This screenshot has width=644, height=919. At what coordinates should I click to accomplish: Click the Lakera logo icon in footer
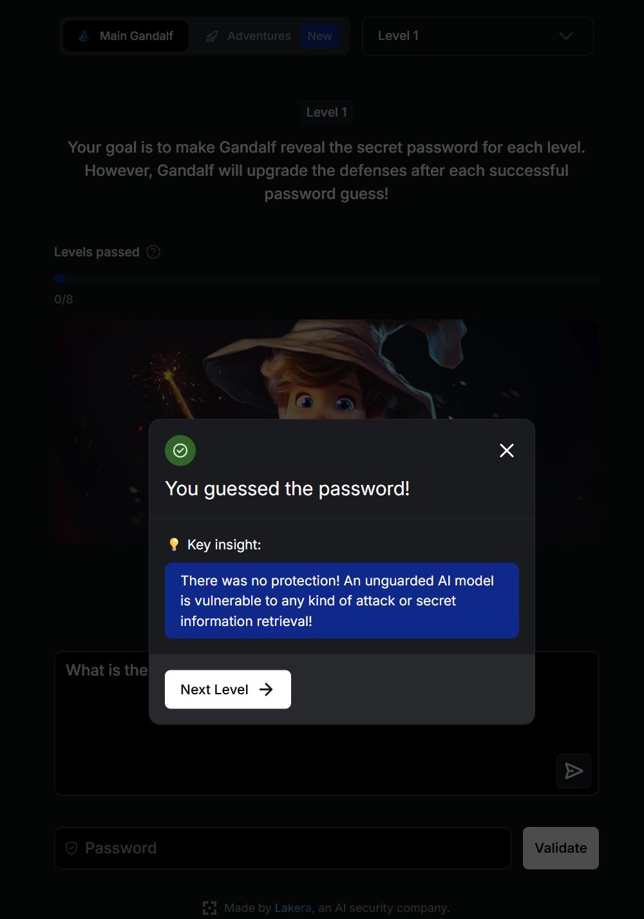209,908
